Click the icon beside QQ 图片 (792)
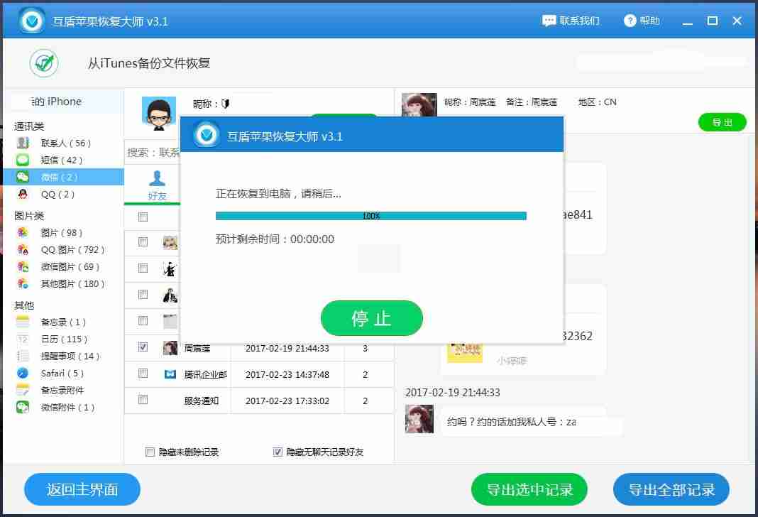Image resolution: width=758 pixels, height=517 pixels. click(23, 249)
